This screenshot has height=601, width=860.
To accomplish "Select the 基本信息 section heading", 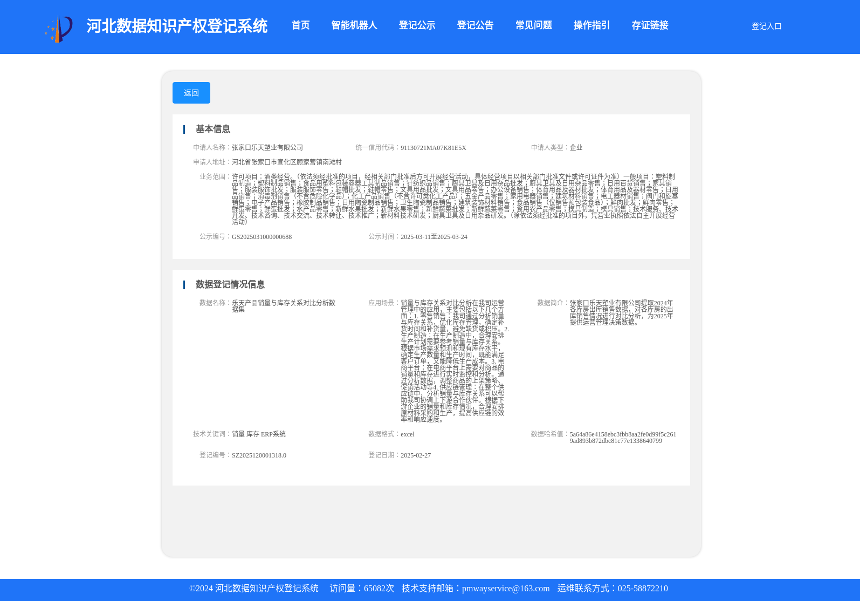I will (x=212, y=129).
